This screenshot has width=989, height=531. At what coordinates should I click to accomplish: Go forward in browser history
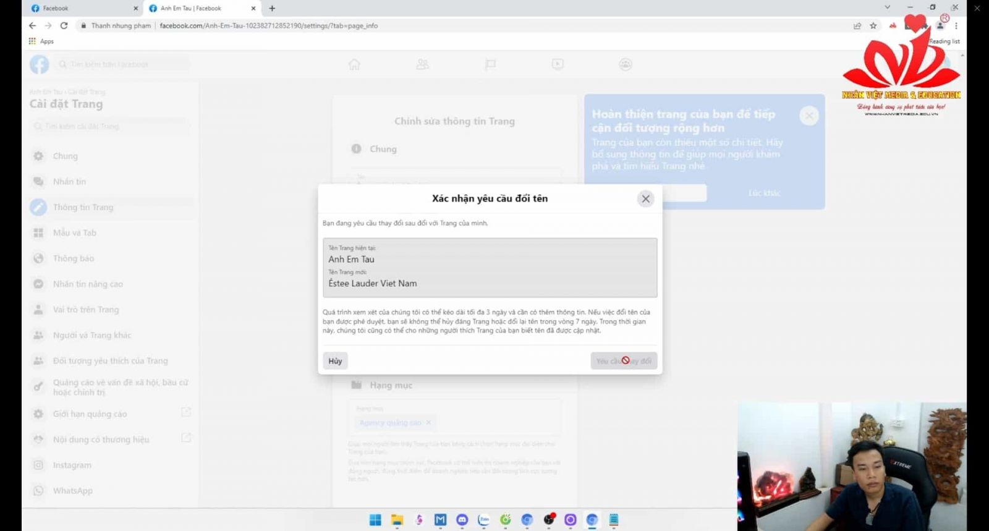point(48,25)
